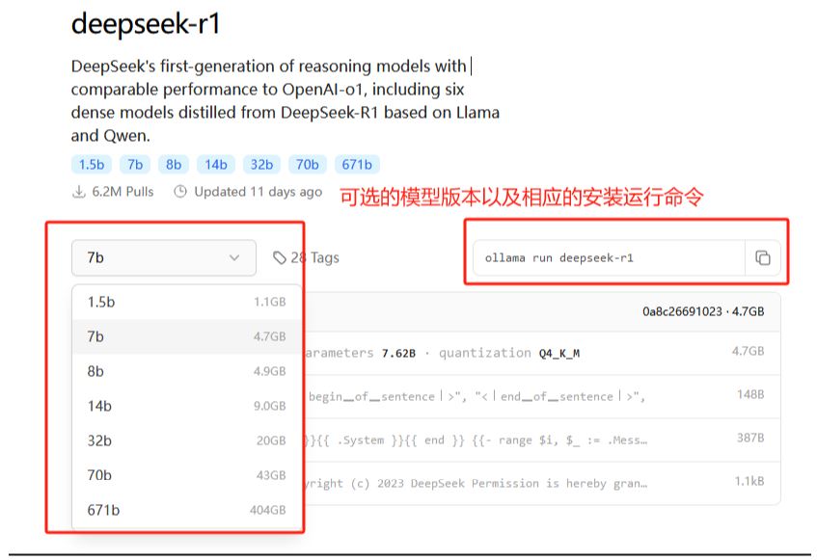Pick 32b option showing 20GB
Viewport: 817px width, 560px height.
click(186, 440)
